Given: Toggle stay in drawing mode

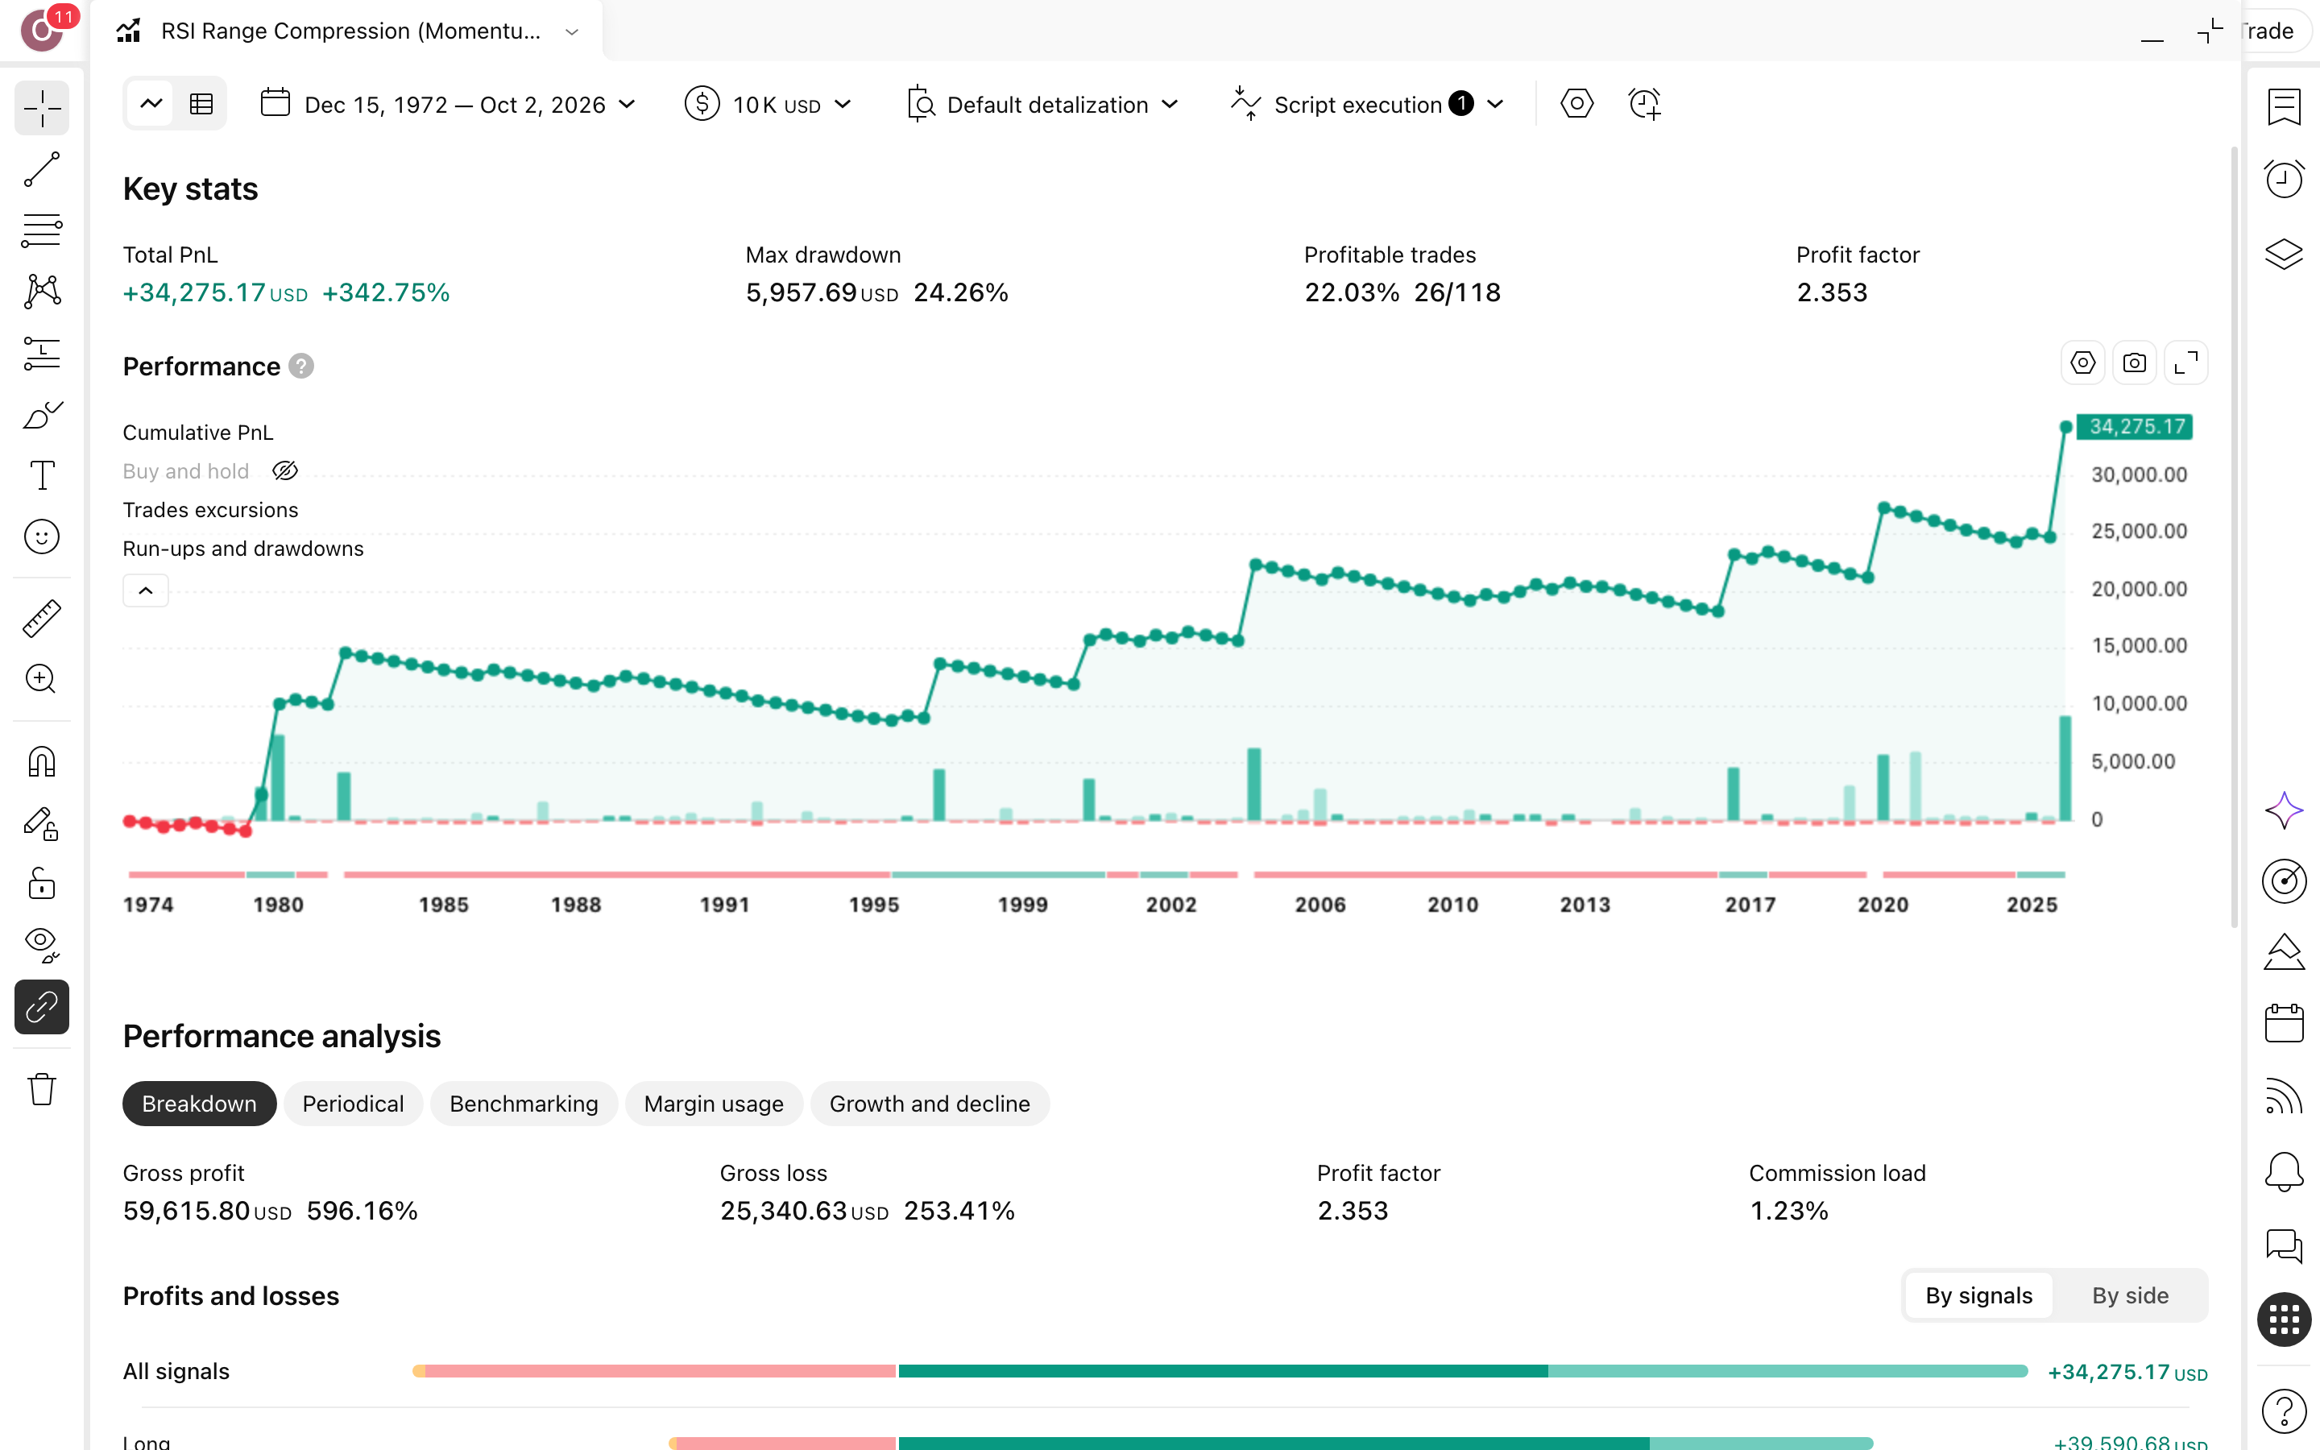Looking at the screenshot, I should (41, 824).
